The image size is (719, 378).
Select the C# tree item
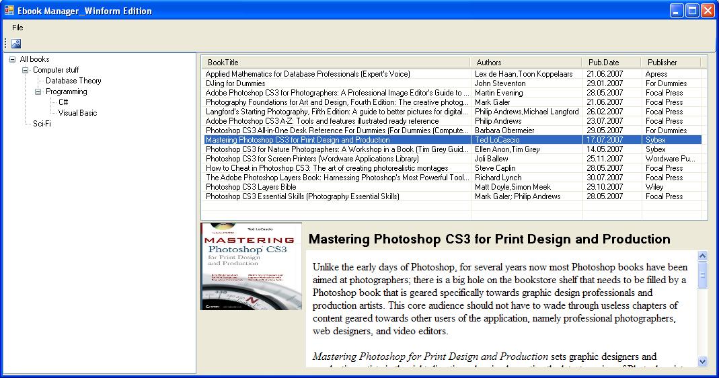(x=63, y=102)
